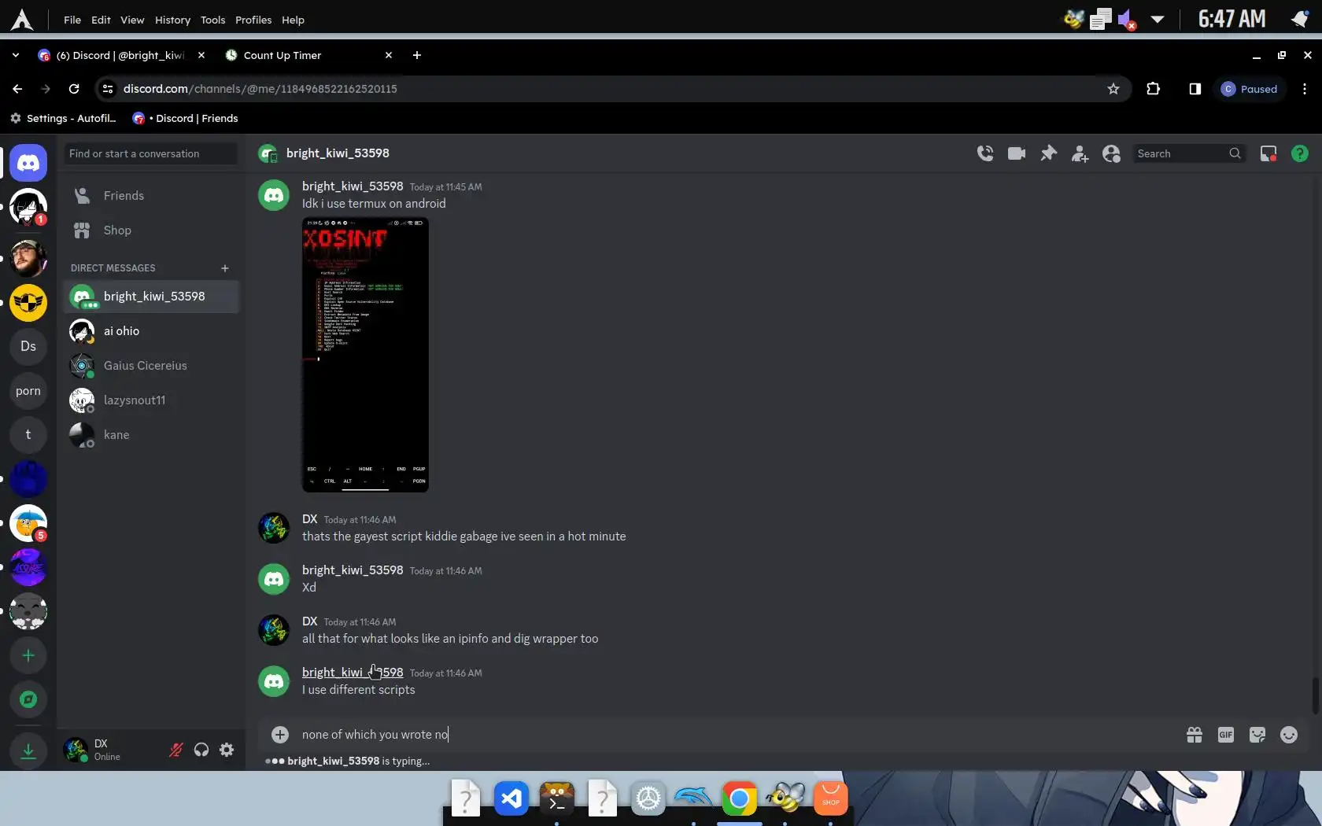Open the browser three-dot menu
The image size is (1322, 826).
tap(1305, 89)
